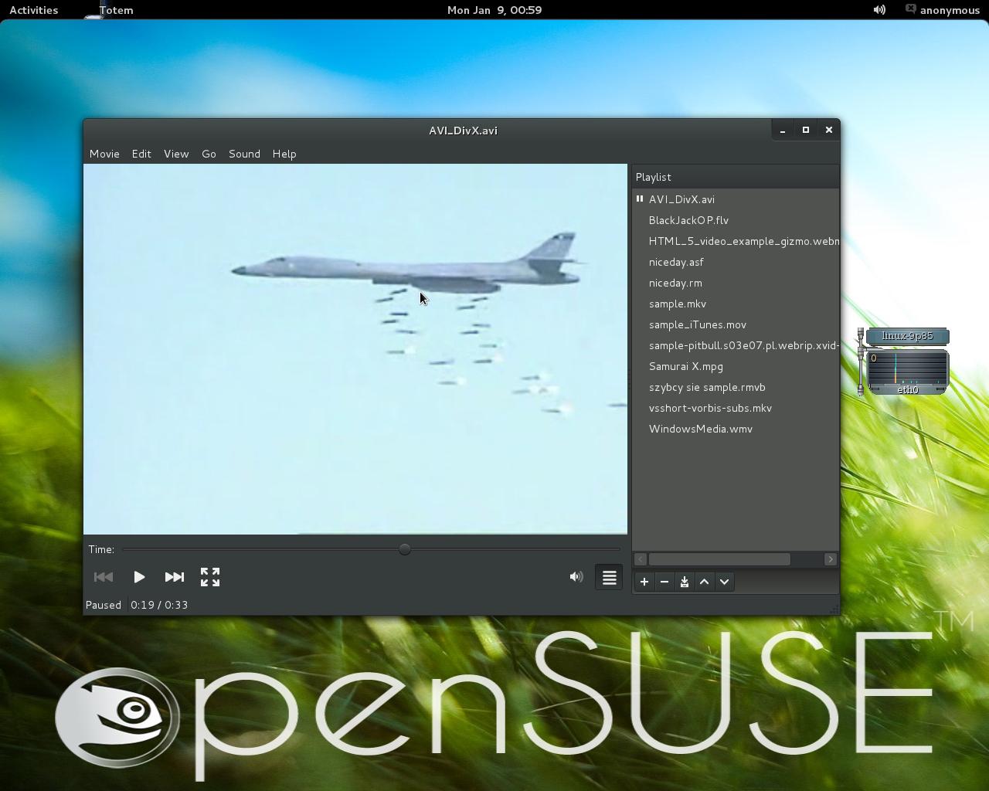Click the pause indicator next to AVI_DivX.avi
Image resolution: width=989 pixels, height=791 pixels.
point(640,199)
